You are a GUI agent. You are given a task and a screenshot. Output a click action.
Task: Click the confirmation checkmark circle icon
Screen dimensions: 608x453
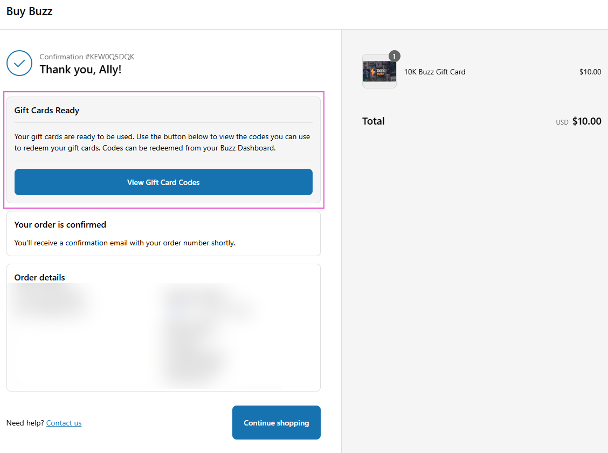click(19, 63)
